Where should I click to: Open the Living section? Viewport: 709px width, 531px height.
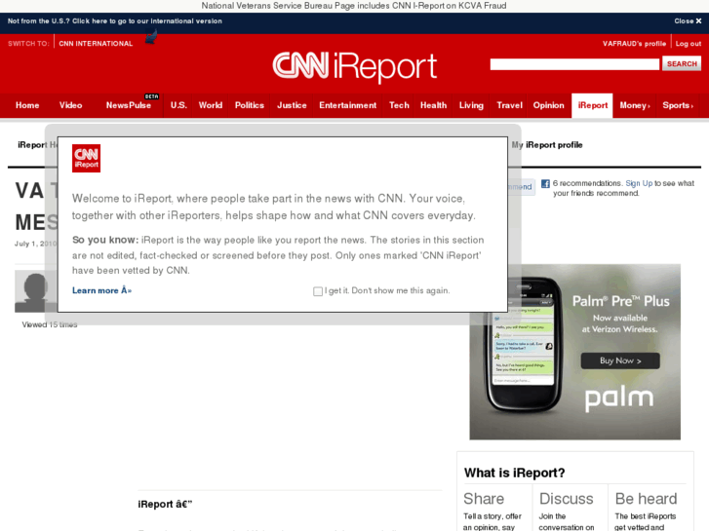pos(471,105)
